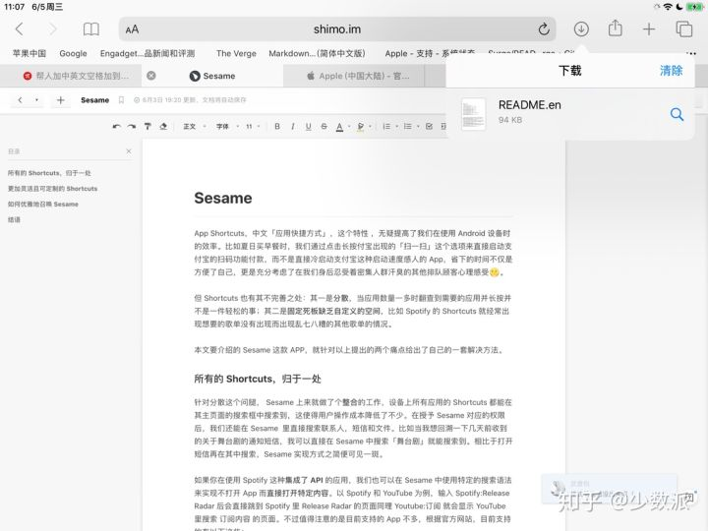Bookmark the Sesame document

click(121, 100)
